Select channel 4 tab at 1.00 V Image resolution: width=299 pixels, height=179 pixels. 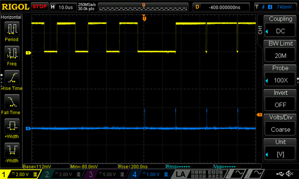coord(149,174)
